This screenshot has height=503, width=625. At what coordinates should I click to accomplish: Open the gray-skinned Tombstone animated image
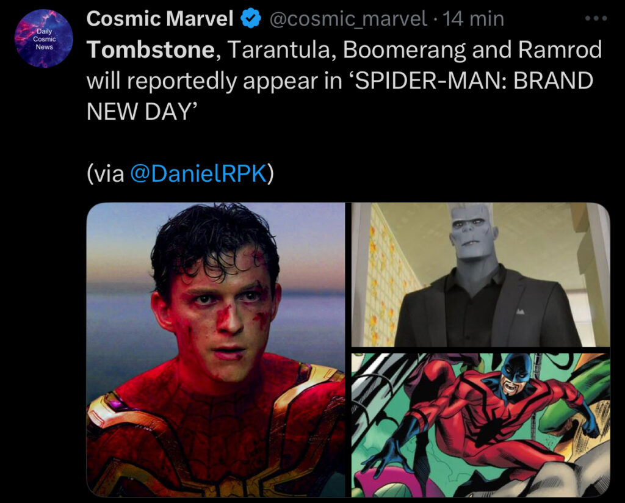(481, 275)
